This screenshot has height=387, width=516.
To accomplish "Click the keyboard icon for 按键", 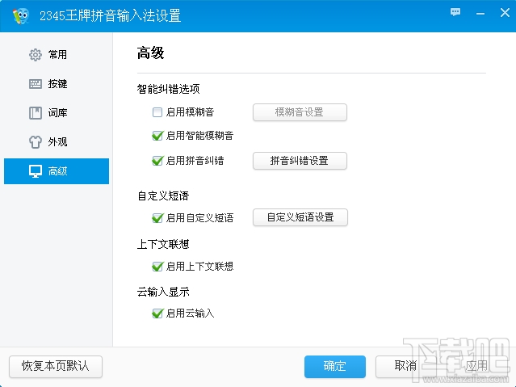I will [36, 84].
